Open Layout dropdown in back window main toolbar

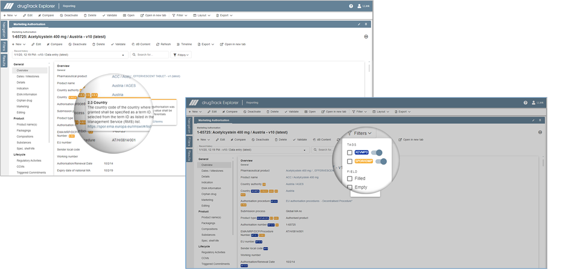coord(202,15)
